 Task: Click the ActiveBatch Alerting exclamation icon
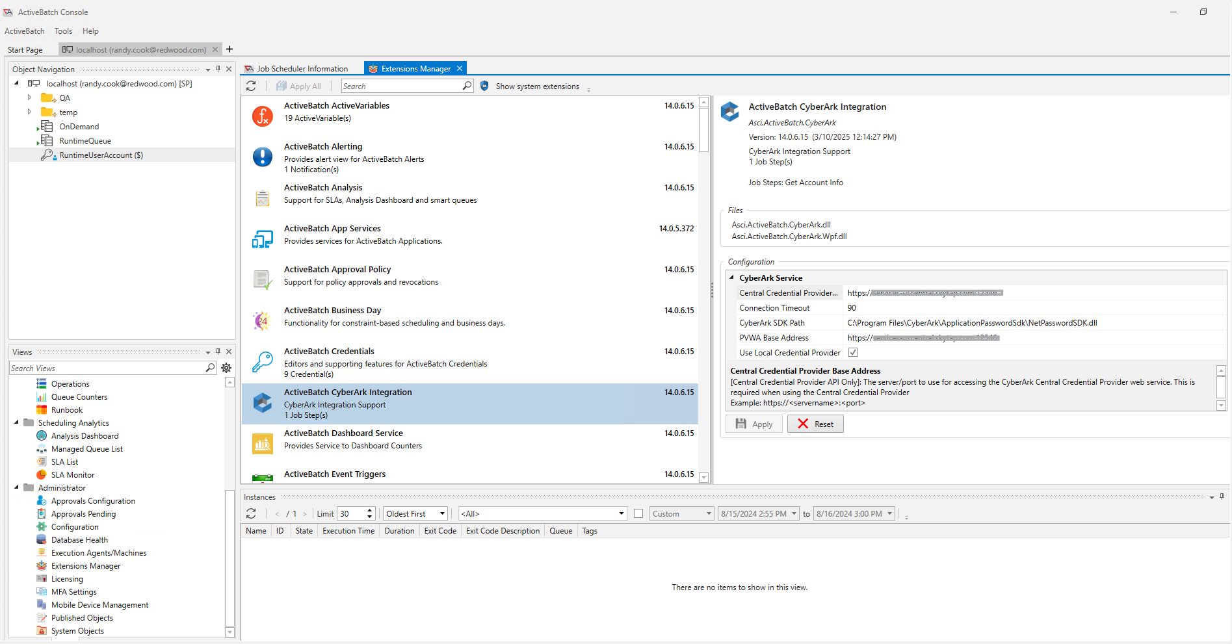pos(262,157)
